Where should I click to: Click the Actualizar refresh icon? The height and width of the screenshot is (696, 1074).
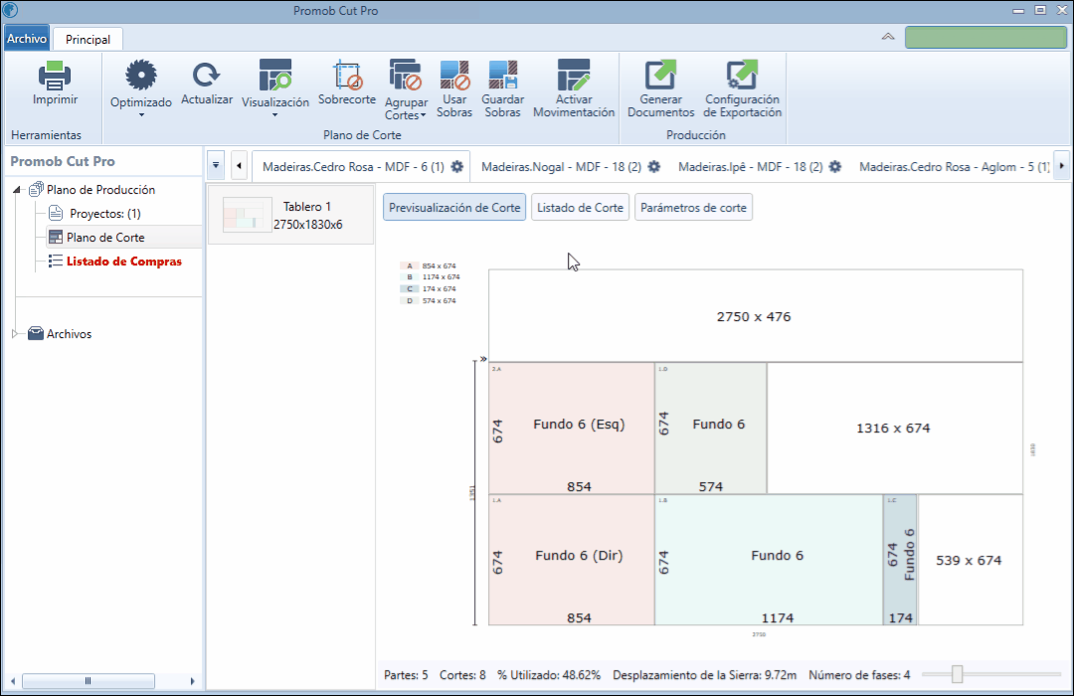206,75
